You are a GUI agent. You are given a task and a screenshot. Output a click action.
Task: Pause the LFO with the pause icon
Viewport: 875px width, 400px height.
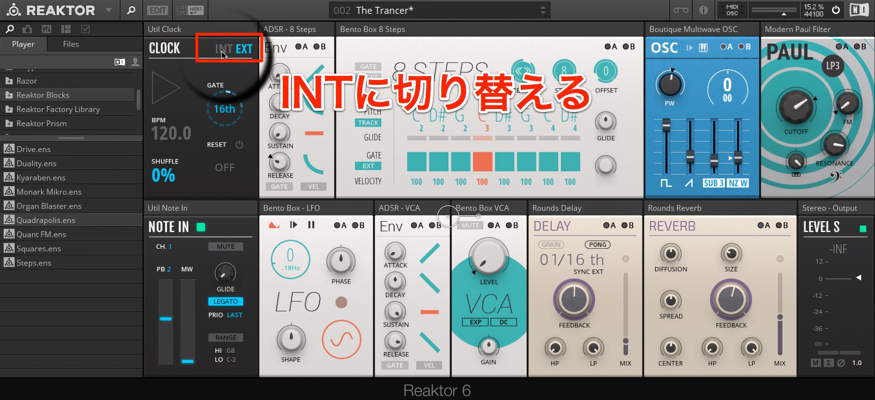point(311,225)
